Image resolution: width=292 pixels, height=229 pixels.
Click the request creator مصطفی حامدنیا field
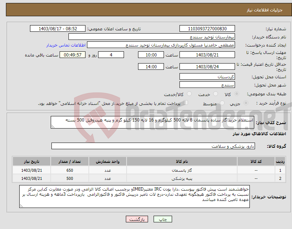161,45
